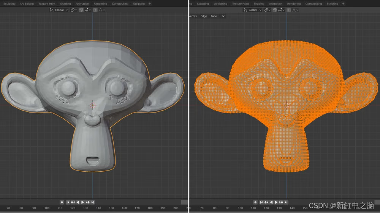Open snap options dropdown in right window

click(x=281, y=10)
